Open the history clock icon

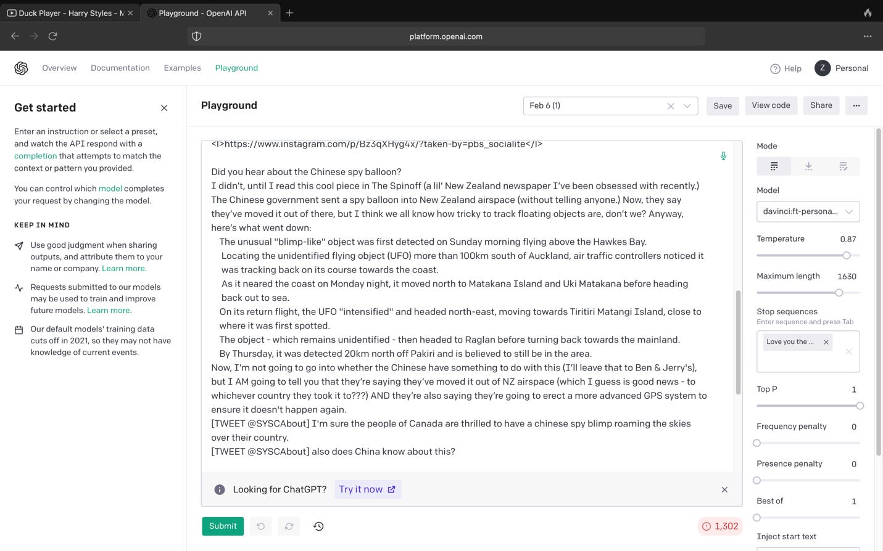318,526
